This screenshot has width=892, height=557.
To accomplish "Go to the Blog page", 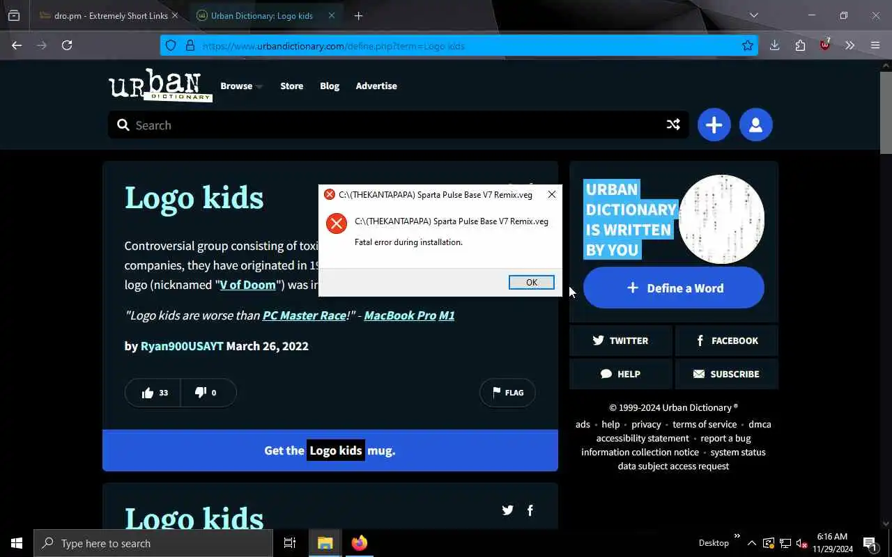I will (x=330, y=86).
